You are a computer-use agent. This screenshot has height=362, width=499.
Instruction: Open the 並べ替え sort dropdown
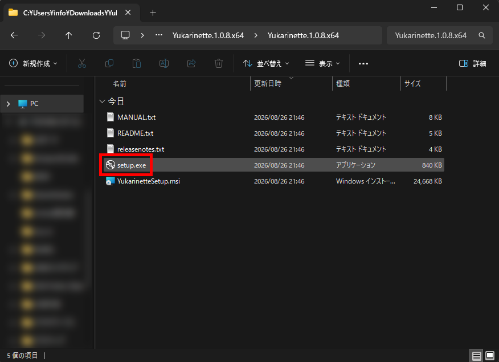pos(266,63)
